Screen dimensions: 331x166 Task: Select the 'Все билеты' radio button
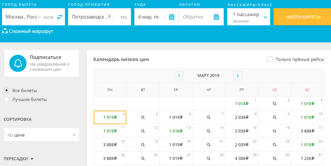[6, 90]
